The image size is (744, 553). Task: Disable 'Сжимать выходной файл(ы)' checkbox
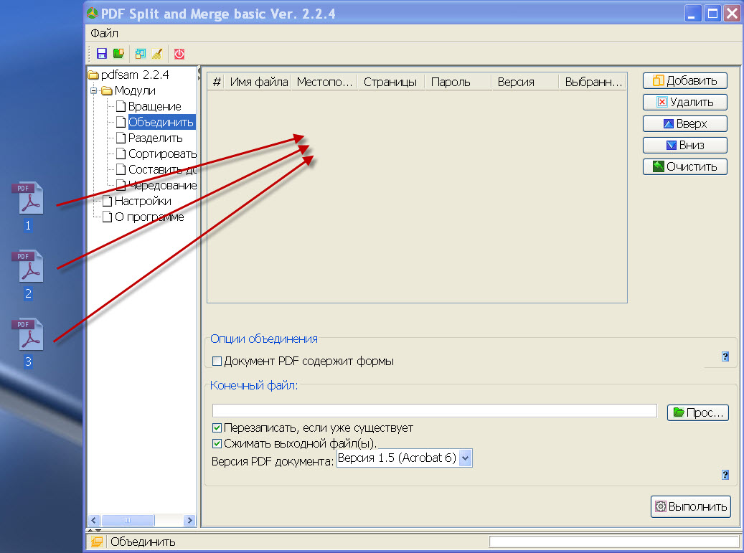(x=217, y=443)
